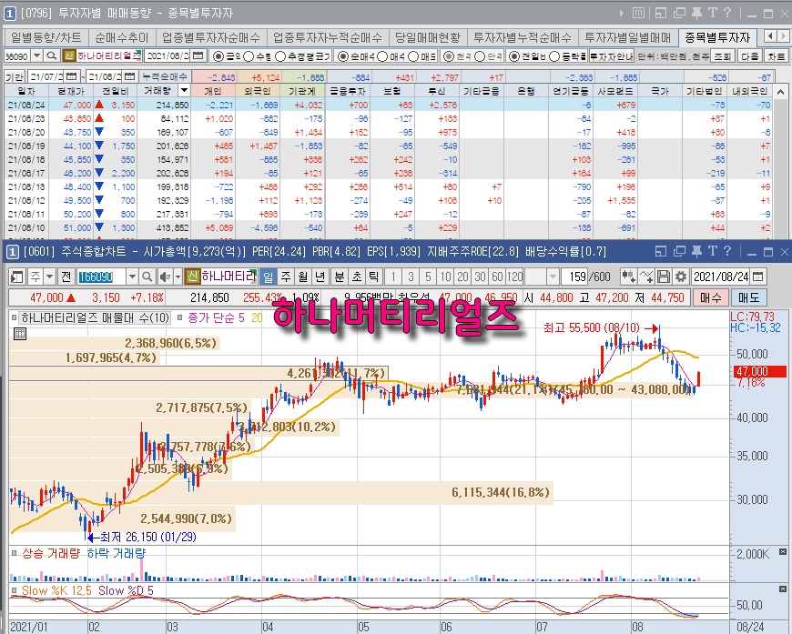792x634 pixels.
Task: Click the 투자자안내 button
Action: 611,56
